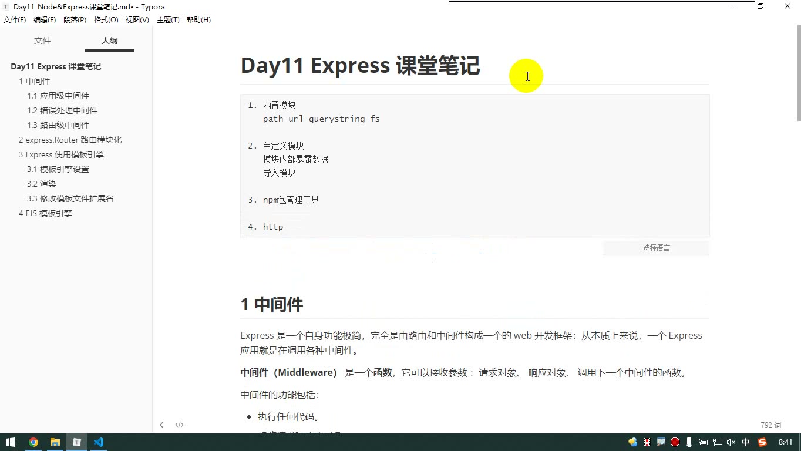Click the film strip recorder tray icon

(x=647, y=442)
